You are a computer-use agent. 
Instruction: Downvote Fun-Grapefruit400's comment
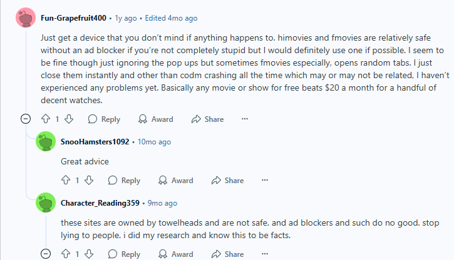(x=69, y=119)
